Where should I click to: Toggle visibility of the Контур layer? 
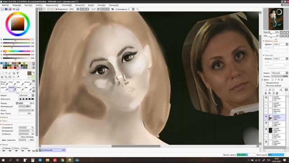[x=266, y=110]
